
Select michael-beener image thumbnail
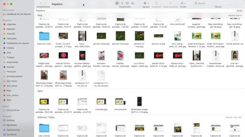pyautogui.click(x=82, y=56)
